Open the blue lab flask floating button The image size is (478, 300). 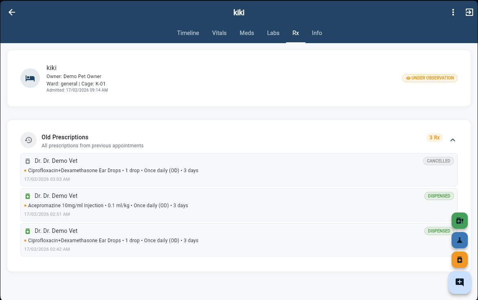(x=459, y=240)
